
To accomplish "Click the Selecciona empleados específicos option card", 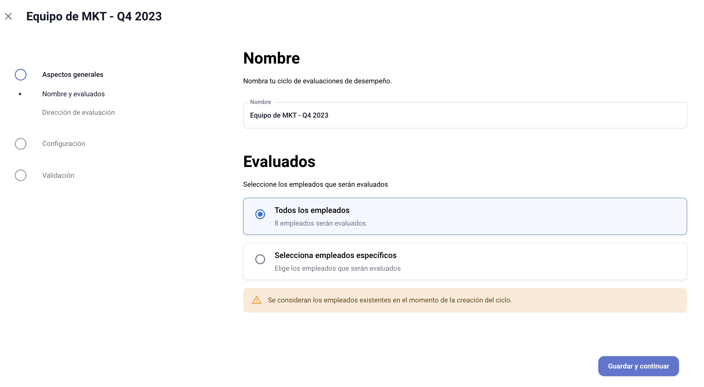I will click(x=524, y=261).
